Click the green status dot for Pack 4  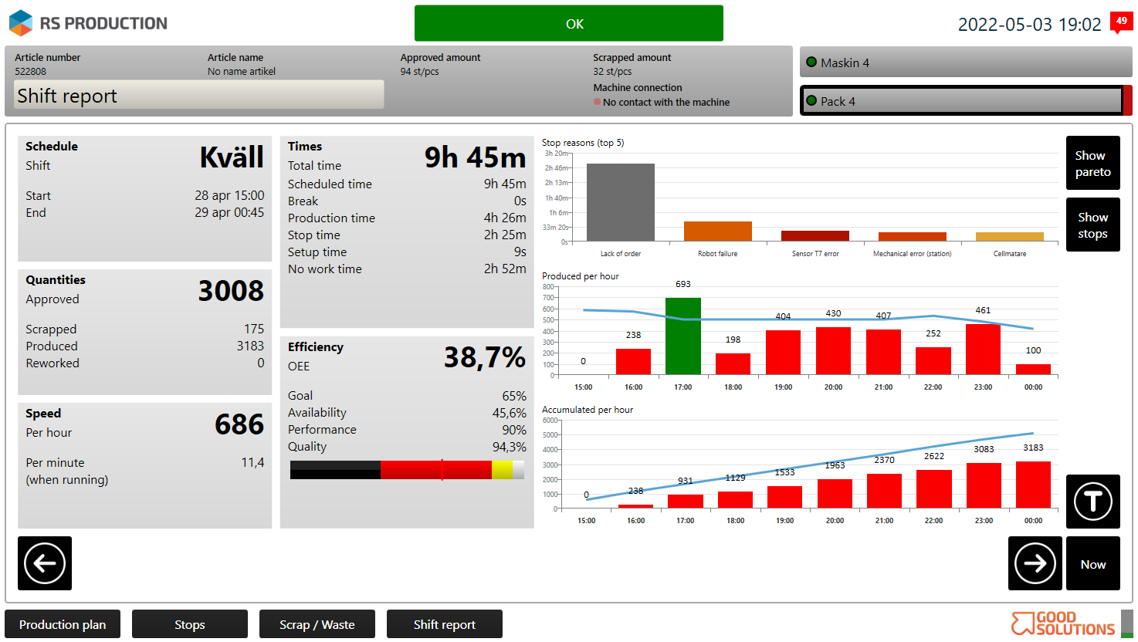coord(811,100)
